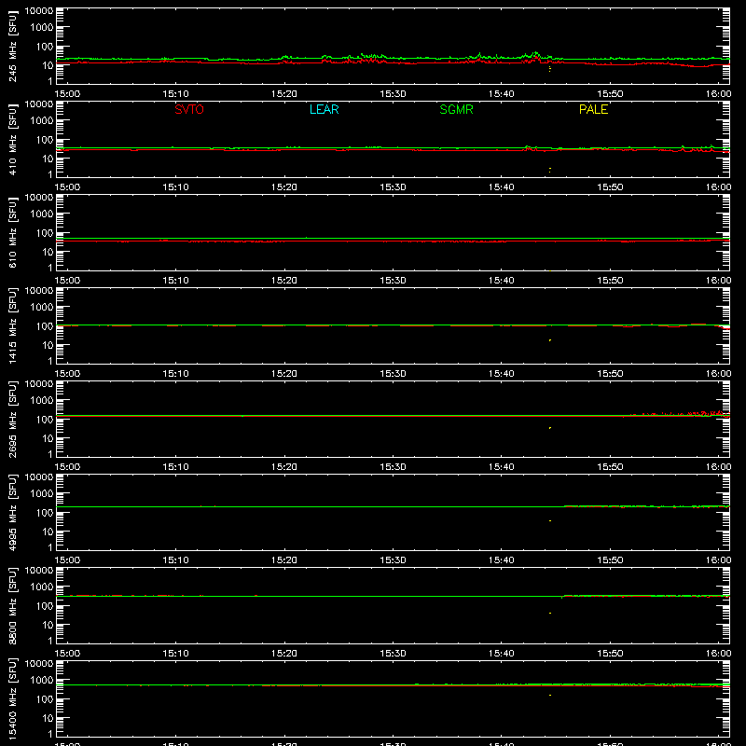Select 15:30 time label under 1415 MHz plot
This screenshot has width=746, height=746.
(x=393, y=374)
